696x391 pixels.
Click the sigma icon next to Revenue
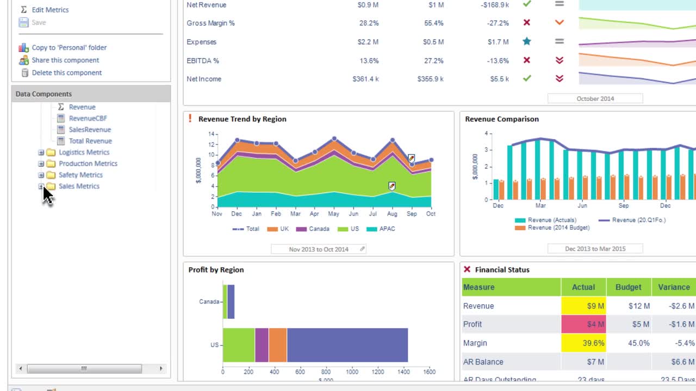[61, 107]
